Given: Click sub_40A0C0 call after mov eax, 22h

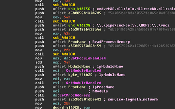Looking at the screenshot, I should point(64,54).
